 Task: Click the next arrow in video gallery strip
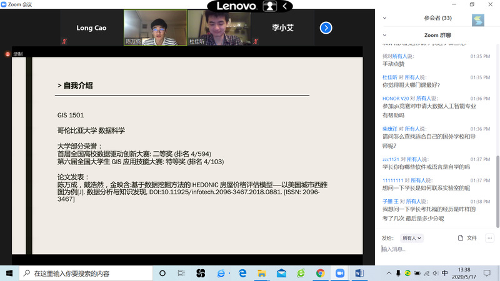(x=326, y=28)
